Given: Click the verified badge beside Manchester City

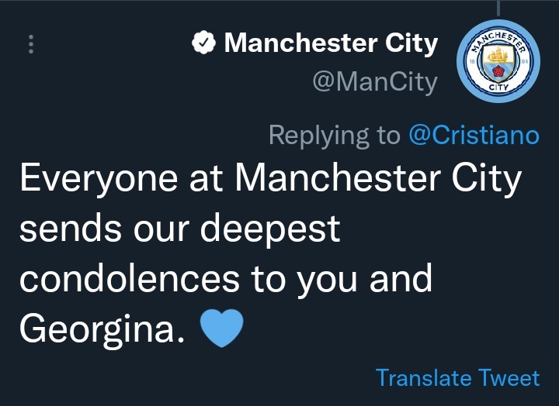Looking at the screenshot, I should coord(204,44).
